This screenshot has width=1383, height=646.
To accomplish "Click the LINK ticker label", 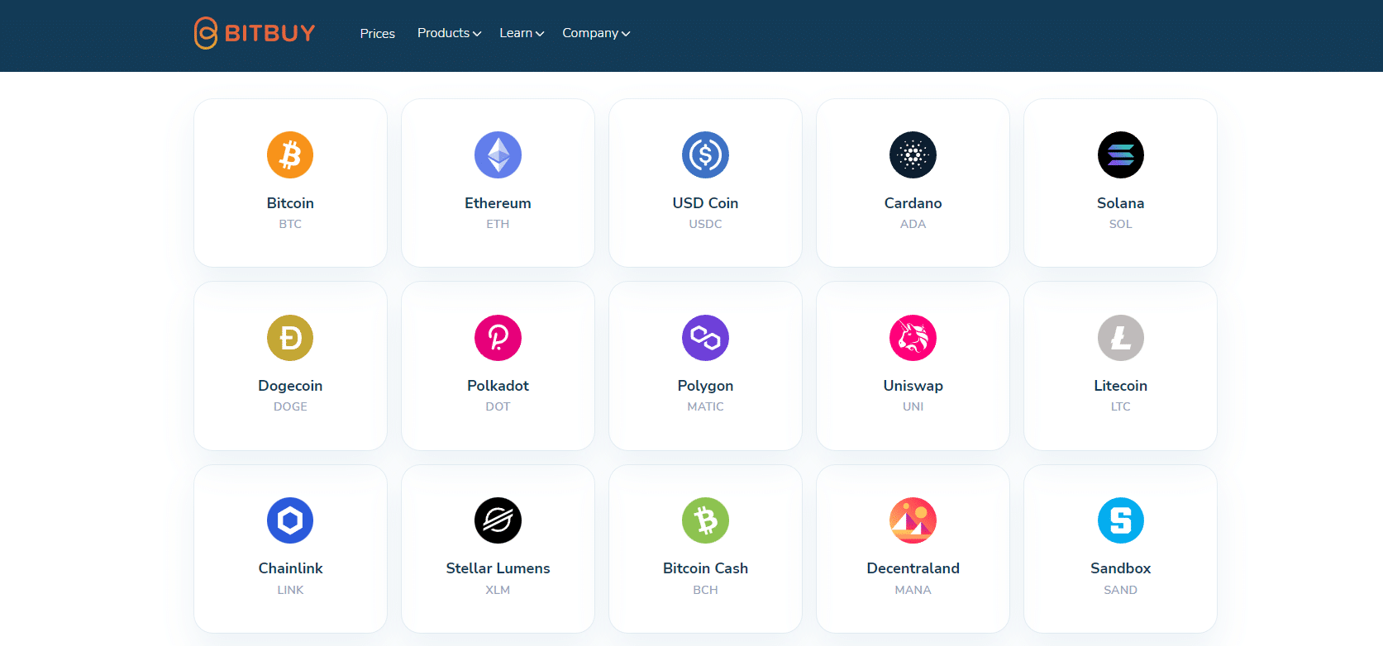I will [290, 590].
